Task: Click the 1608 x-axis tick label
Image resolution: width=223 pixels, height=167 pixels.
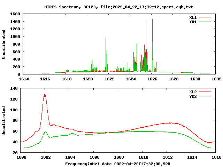Action: click(x=119, y=157)
